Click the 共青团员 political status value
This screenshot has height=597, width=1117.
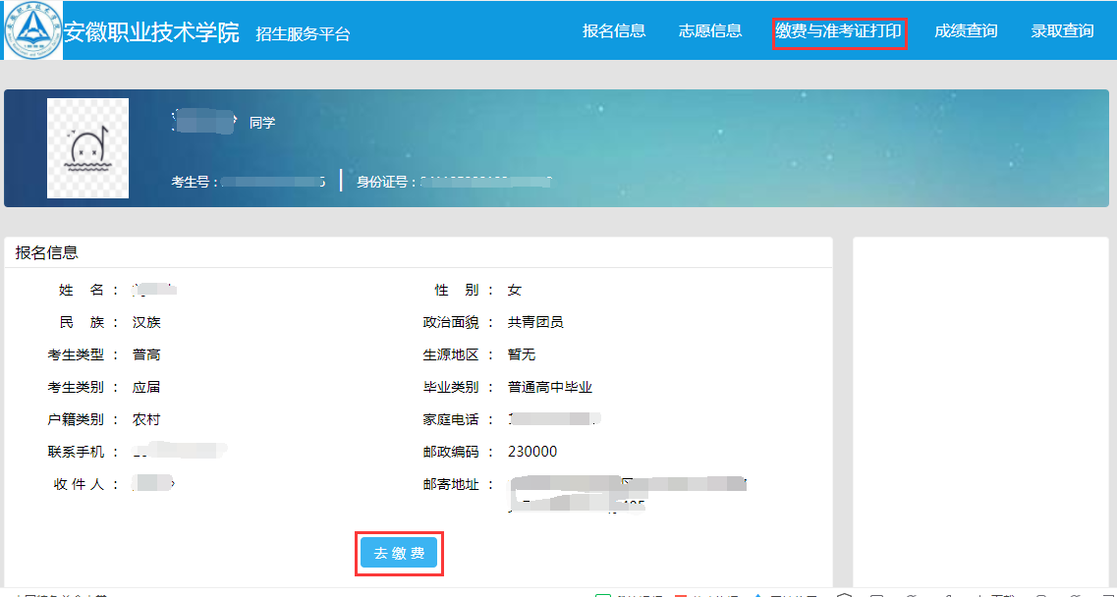click(x=535, y=322)
